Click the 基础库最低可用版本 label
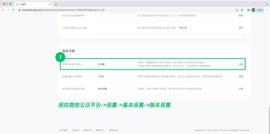 (72, 76)
